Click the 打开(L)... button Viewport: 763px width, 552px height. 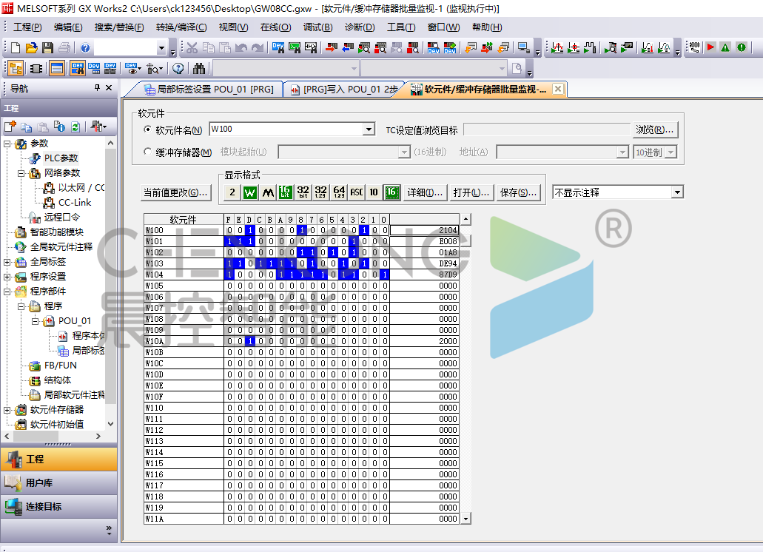tap(471, 192)
